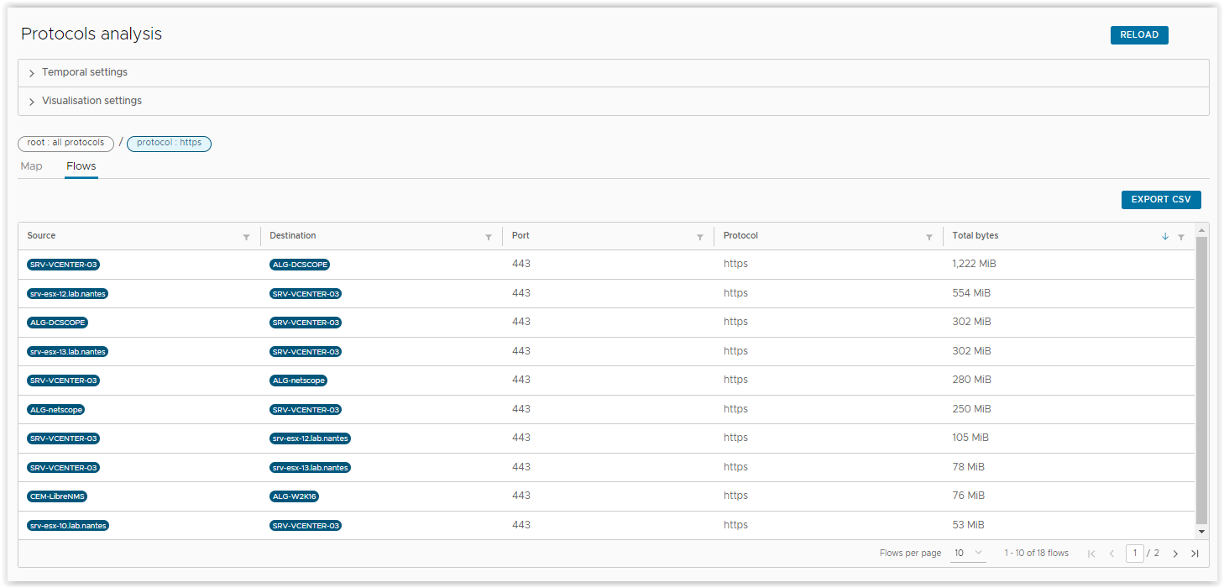Click the 554 MiB total bytes cell

(x=971, y=293)
